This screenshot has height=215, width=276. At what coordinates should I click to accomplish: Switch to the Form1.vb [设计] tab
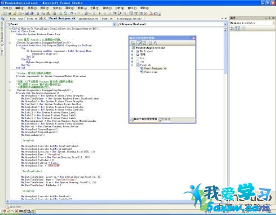pyautogui.click(x=37, y=18)
